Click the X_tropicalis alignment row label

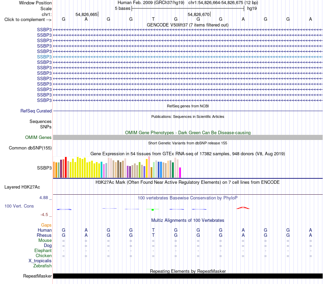pos(40,261)
